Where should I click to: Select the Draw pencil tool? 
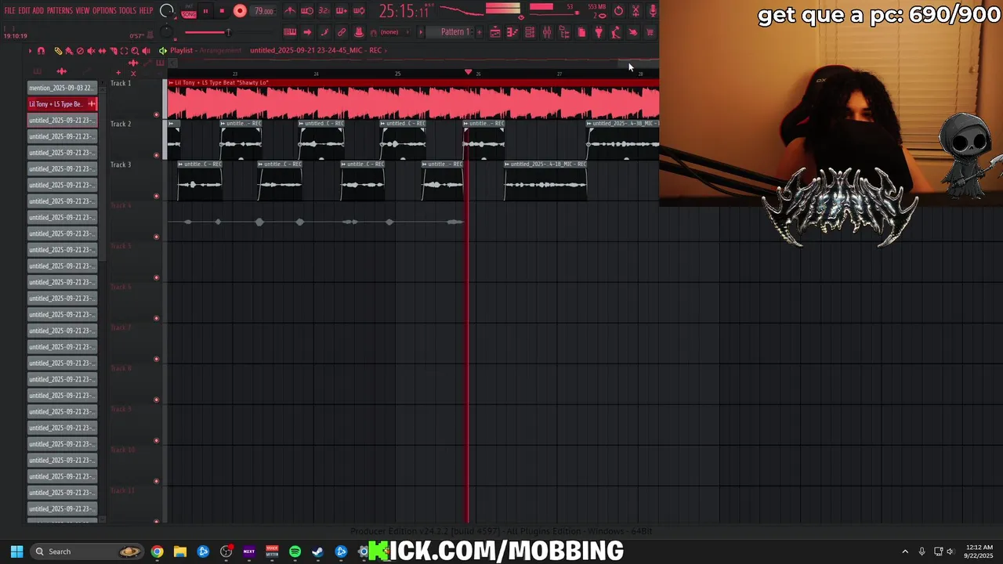click(x=58, y=51)
